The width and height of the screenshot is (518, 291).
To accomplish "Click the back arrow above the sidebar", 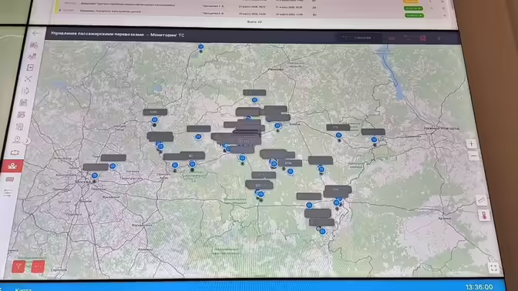I will [35, 33].
